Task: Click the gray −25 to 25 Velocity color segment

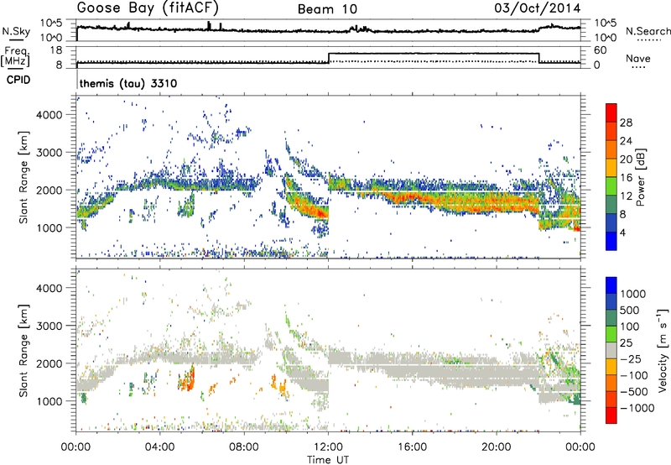Action: coord(611,350)
